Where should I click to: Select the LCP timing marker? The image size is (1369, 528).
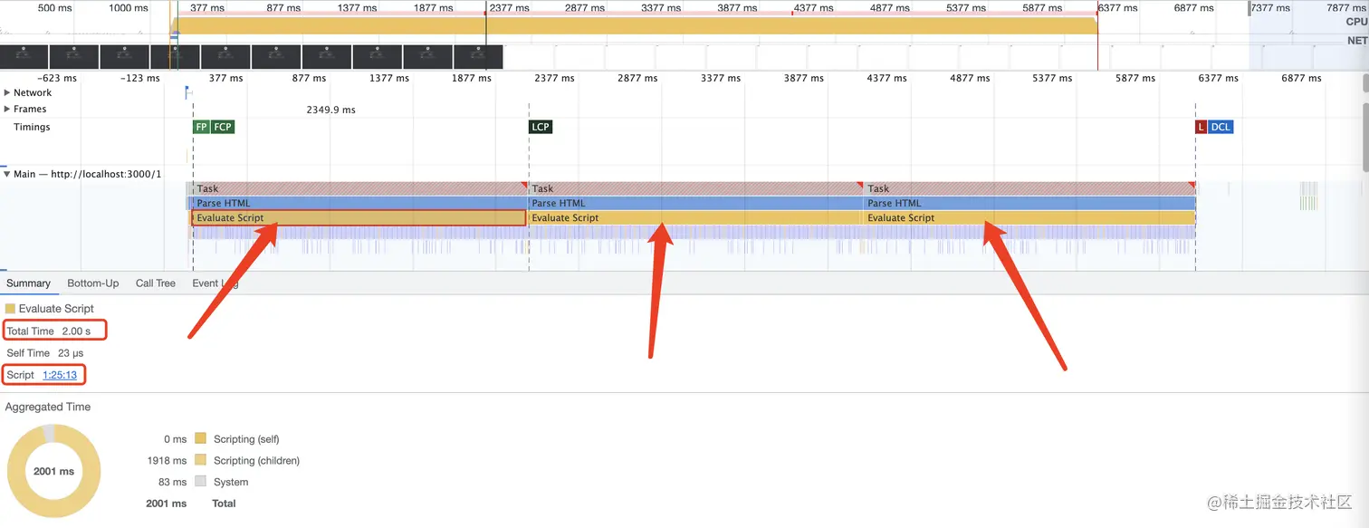pyautogui.click(x=541, y=127)
